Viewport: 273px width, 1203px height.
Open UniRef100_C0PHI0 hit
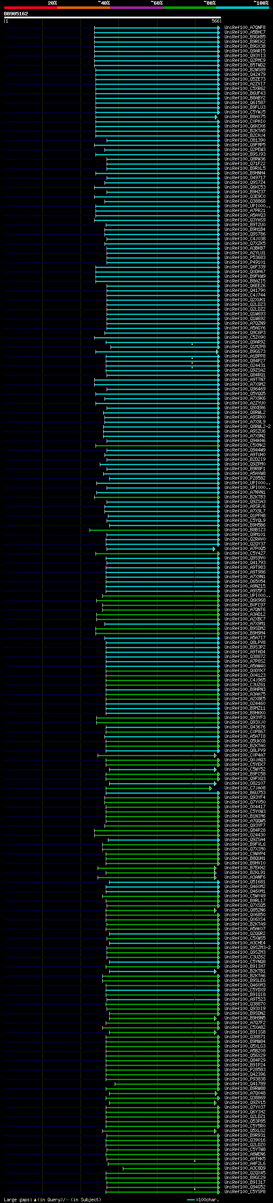pos(244,122)
